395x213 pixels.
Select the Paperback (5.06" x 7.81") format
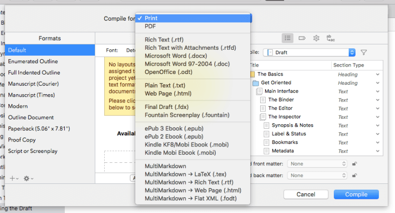[x=50, y=129]
